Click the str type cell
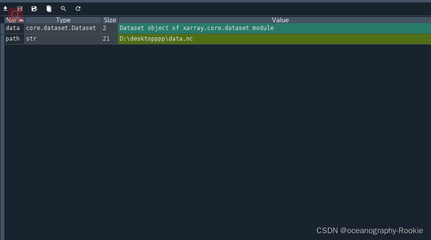Viewport: 431px width, 240px height. (63, 39)
